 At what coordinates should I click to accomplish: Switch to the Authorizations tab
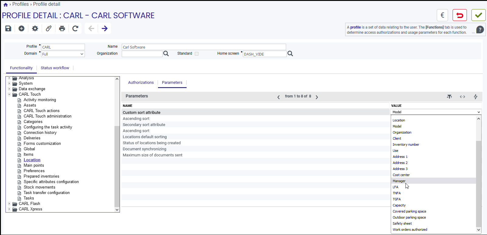[141, 82]
